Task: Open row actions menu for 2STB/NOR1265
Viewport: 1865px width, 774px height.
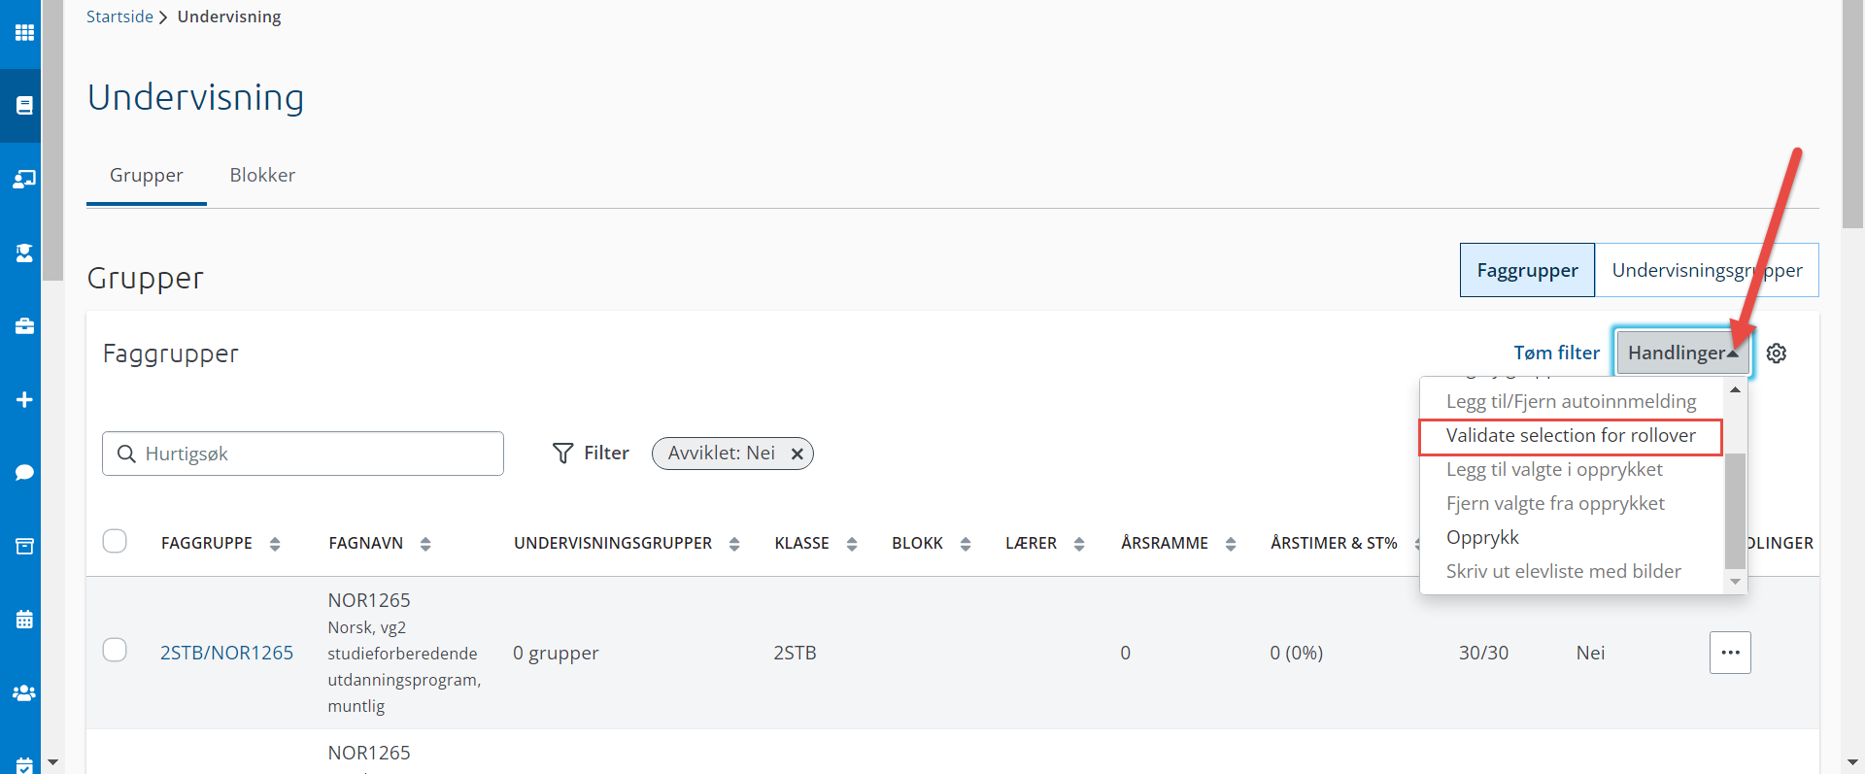Action: tap(1730, 653)
